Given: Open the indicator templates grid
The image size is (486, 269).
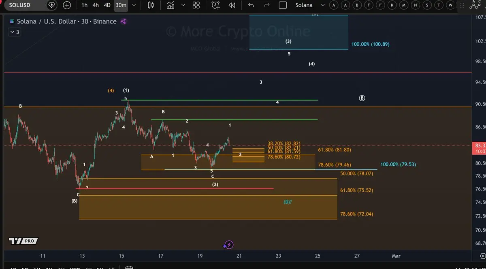Looking at the screenshot, I should point(196,5).
